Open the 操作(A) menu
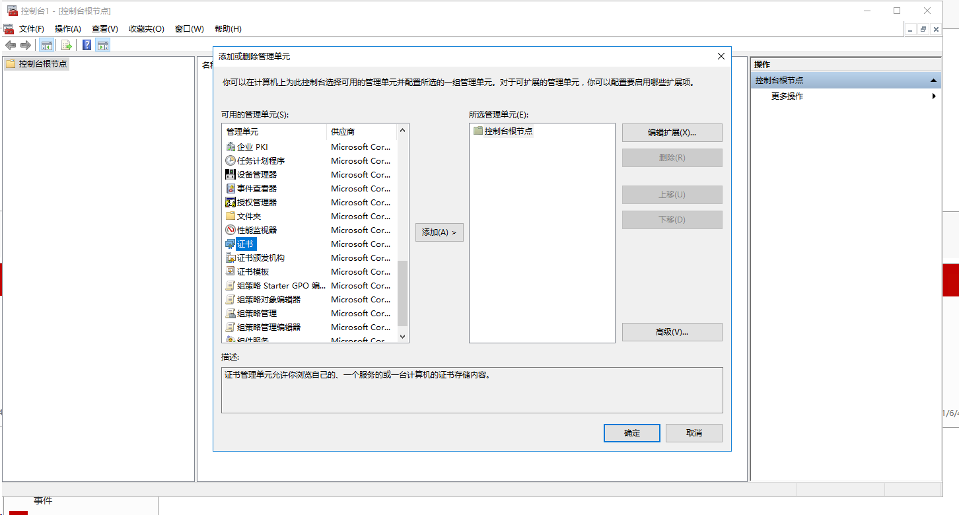The height and width of the screenshot is (515, 959). pyautogui.click(x=68, y=28)
